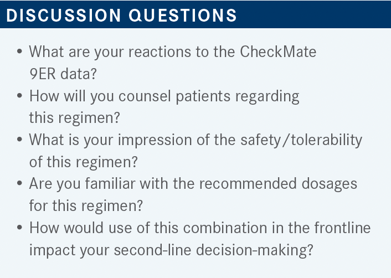Click the fifth bullet point marker
The height and width of the screenshot is (278, 391).
tap(20, 228)
